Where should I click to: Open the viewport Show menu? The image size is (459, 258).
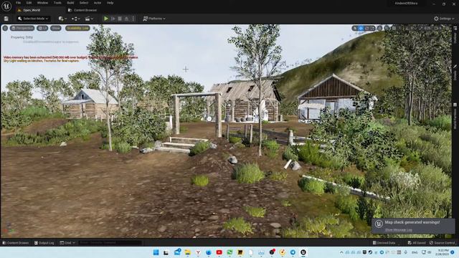[56, 28]
